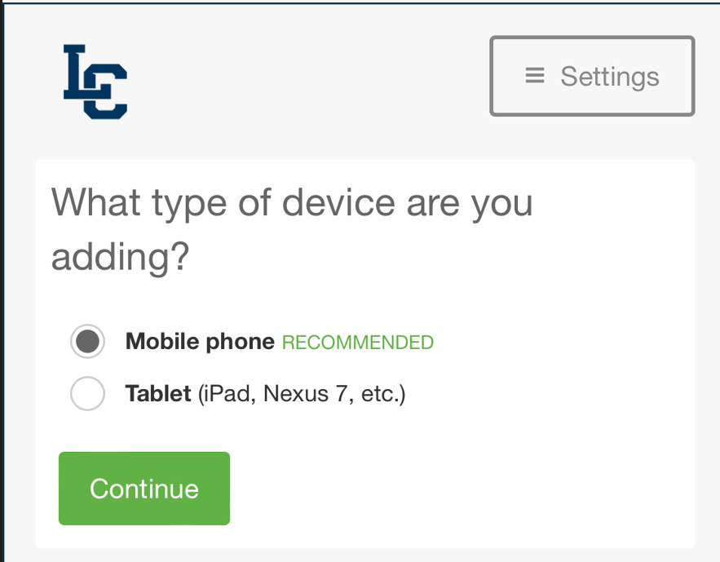
Task: Open the Settings menu button
Action: click(592, 76)
